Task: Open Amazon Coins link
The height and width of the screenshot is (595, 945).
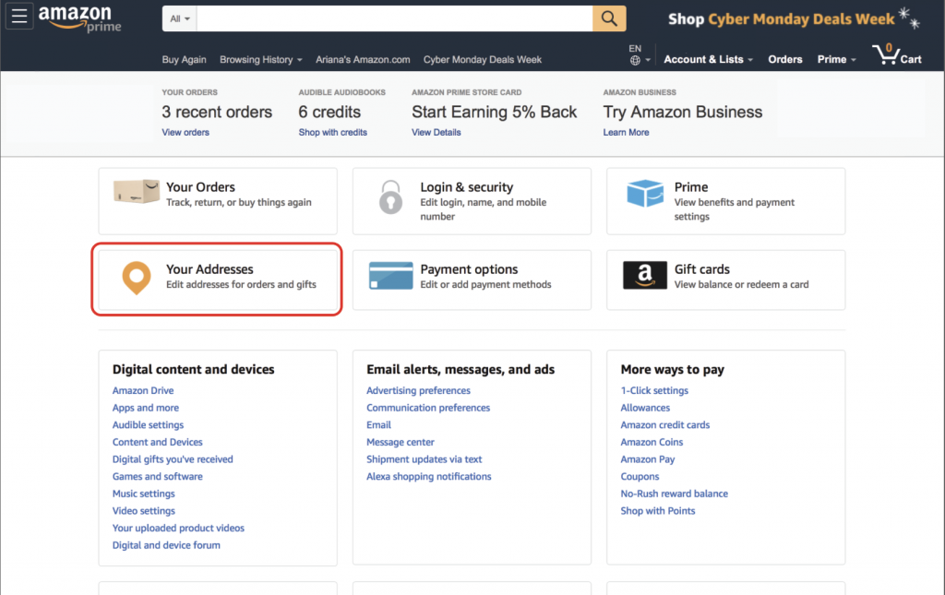Action: point(652,442)
